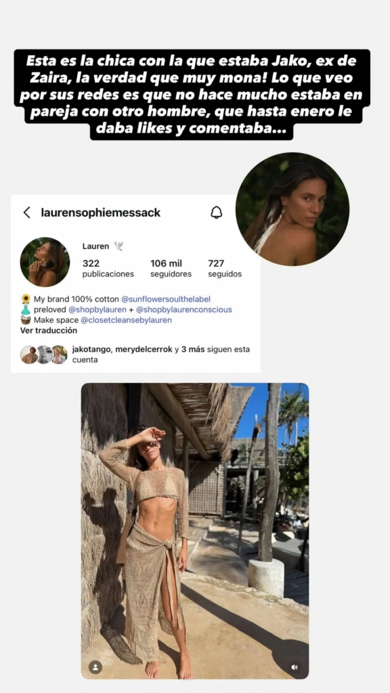
Task: View the 106 mil seguidores list
Action: [171, 268]
